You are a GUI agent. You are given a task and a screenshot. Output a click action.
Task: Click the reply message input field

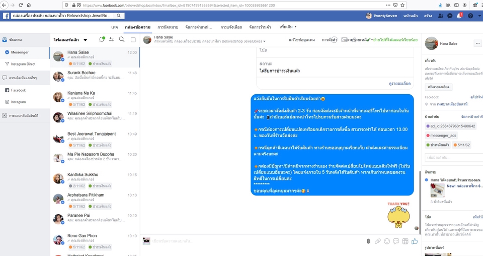(257, 241)
